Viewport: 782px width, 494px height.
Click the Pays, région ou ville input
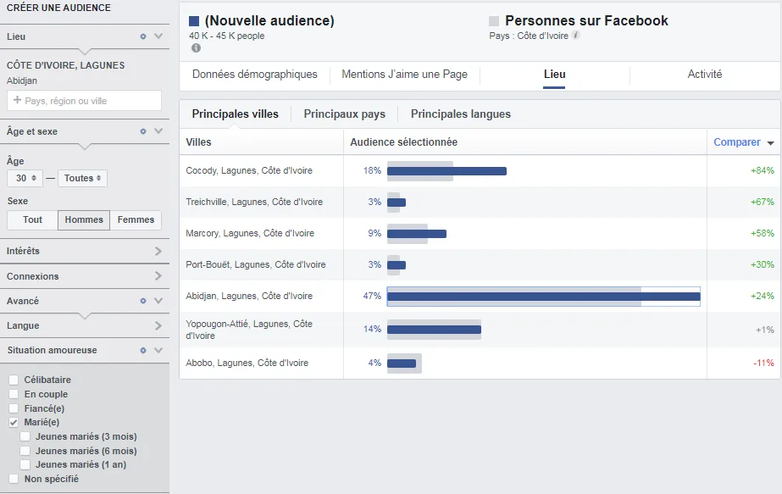pos(84,101)
